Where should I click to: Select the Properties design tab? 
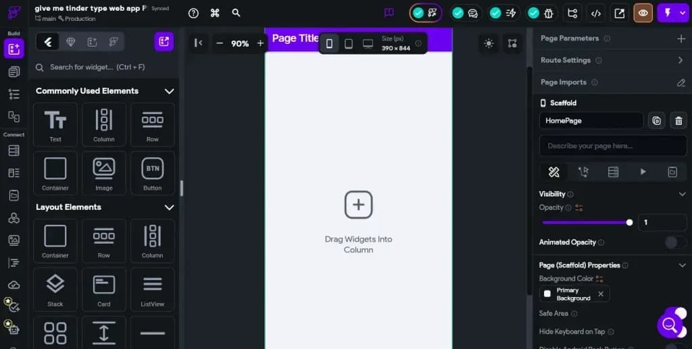click(554, 172)
